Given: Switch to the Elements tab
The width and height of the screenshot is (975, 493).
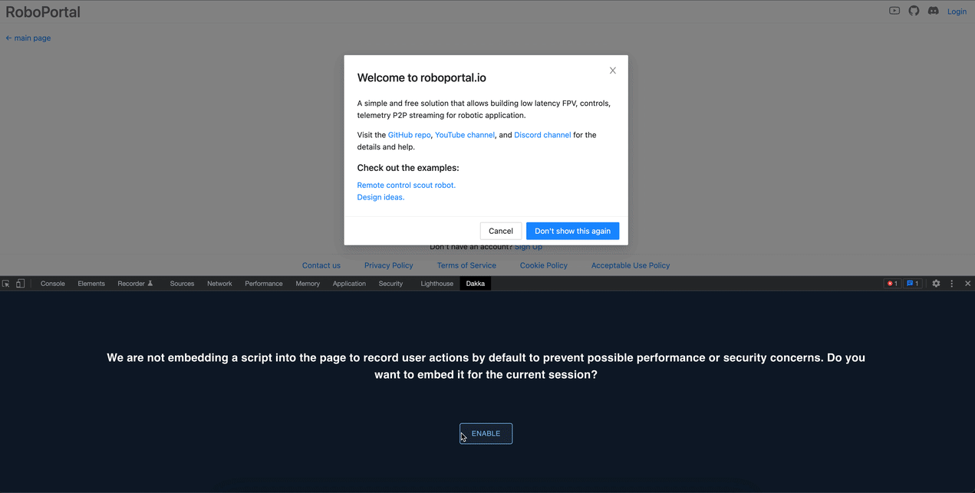Looking at the screenshot, I should pyautogui.click(x=91, y=284).
